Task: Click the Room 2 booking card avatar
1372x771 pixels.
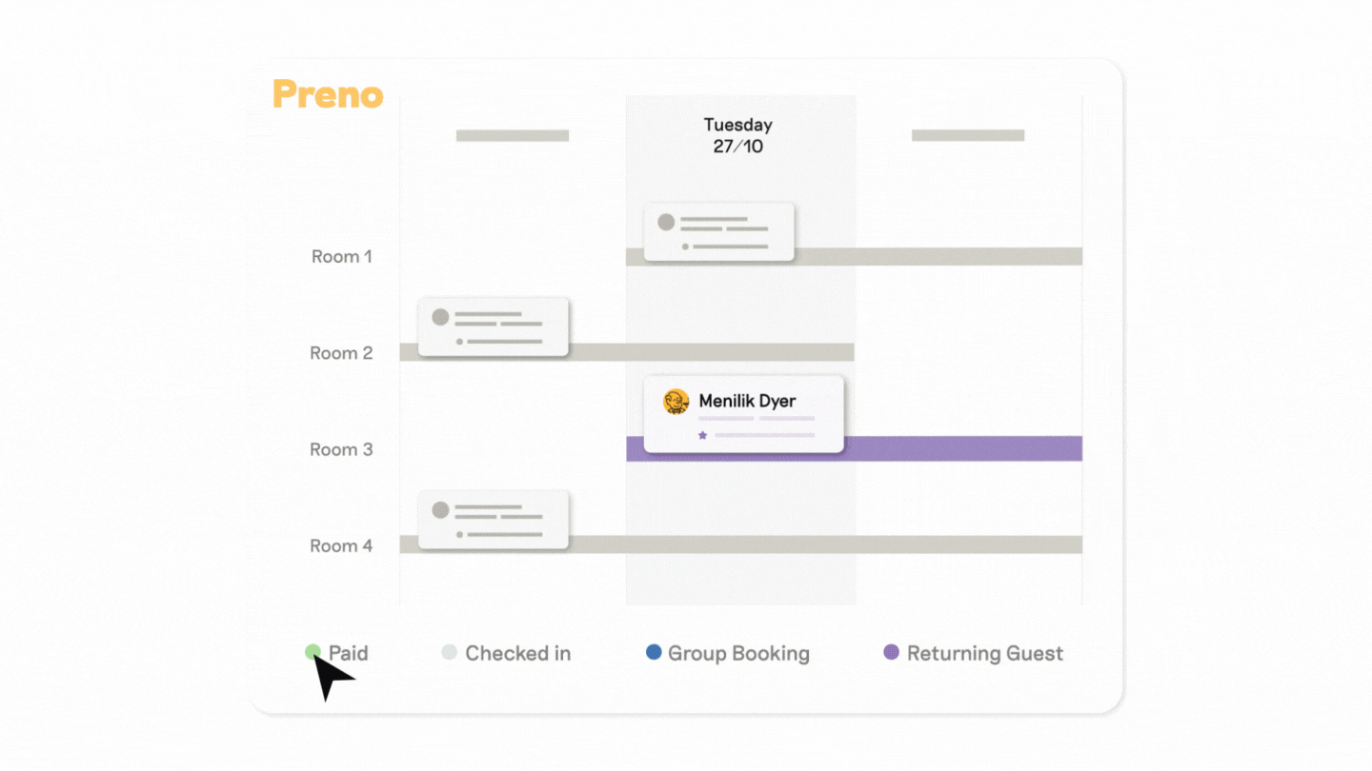Action: (440, 317)
